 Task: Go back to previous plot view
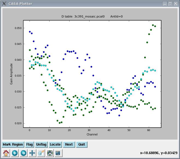(15, 153)
